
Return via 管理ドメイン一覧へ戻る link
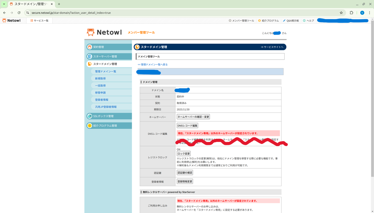(153, 65)
